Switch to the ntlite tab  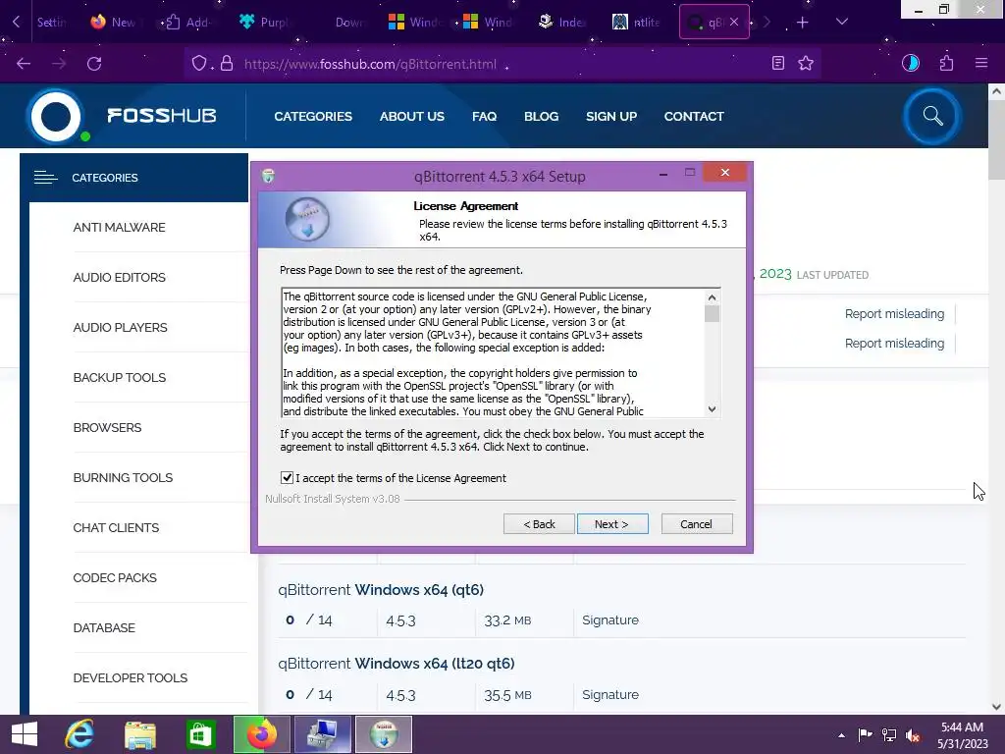(636, 23)
